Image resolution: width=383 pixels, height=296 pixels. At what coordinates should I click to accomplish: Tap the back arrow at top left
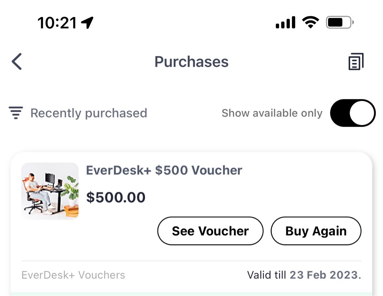pyautogui.click(x=16, y=61)
